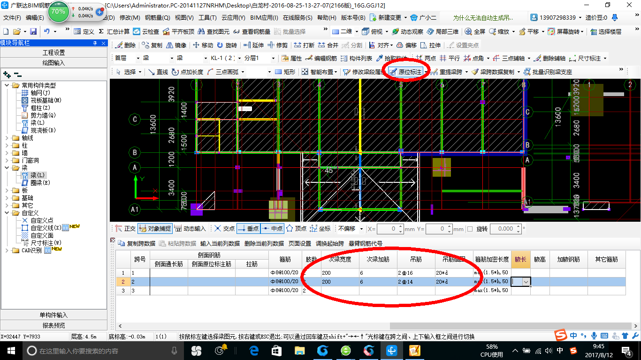Open 定义 (Define) tool

[x=84, y=31]
